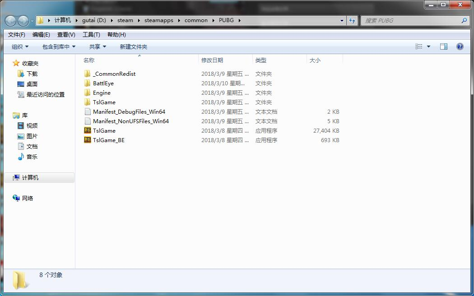Click gutai (D:) in the address path
The image size is (474, 296).
(x=94, y=20)
